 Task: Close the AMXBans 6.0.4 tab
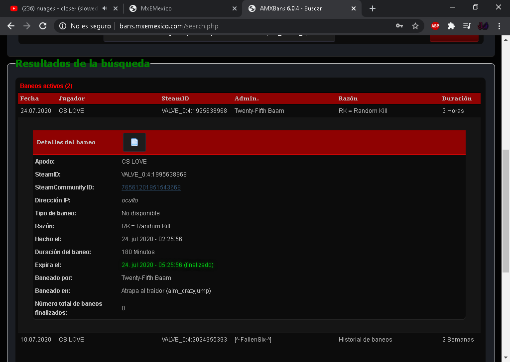point(354,8)
